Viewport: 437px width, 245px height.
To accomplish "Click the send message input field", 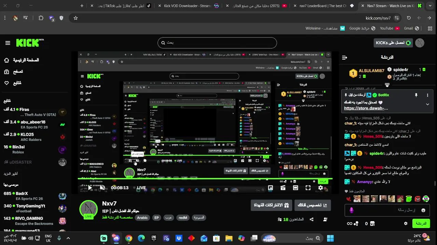I will [x=387, y=210].
